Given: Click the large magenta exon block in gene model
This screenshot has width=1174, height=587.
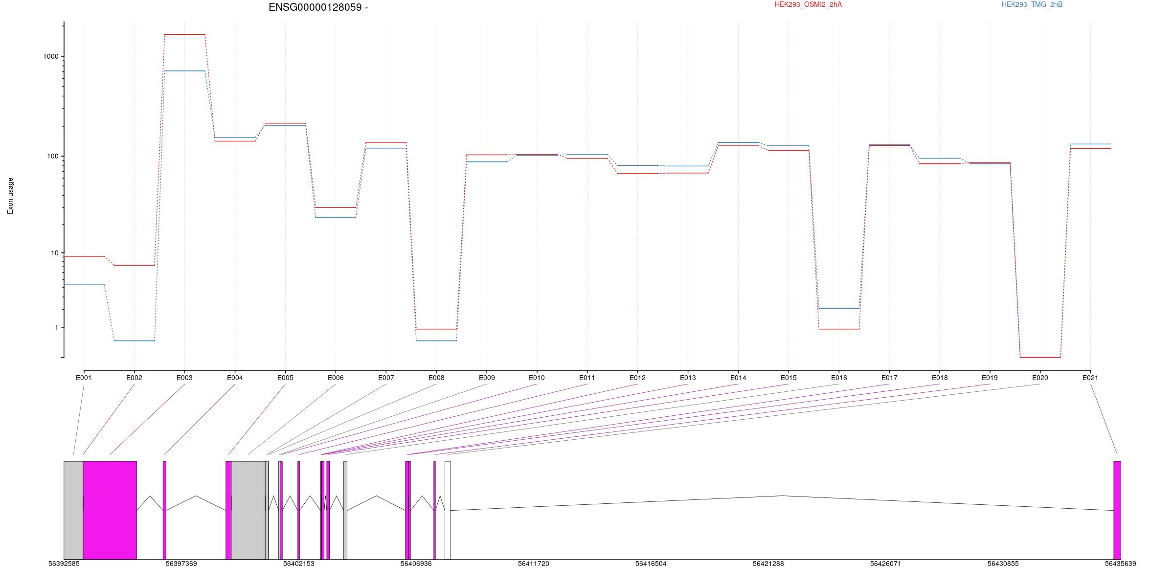Looking at the screenshot, I should click(x=110, y=510).
